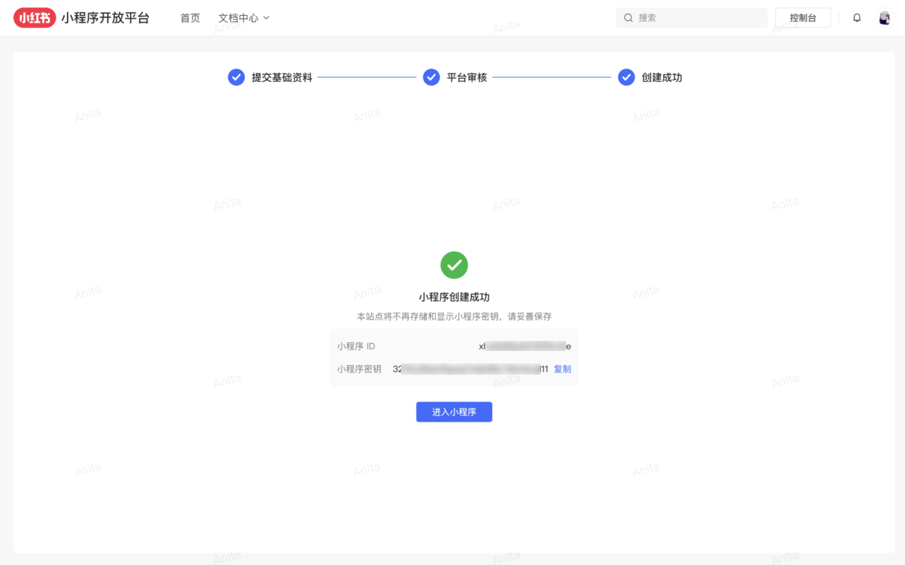This screenshot has height=565, width=905.
Task: Open the notification bell
Action: point(857,18)
